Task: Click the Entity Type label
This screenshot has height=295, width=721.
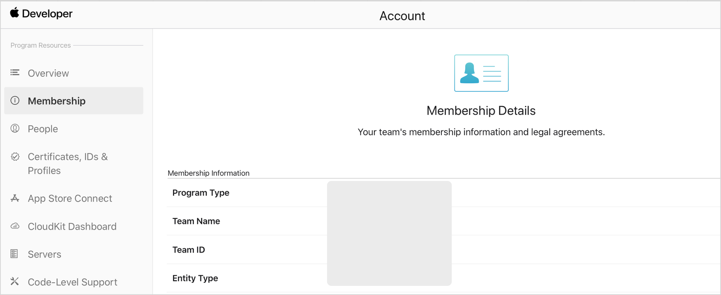Action: [195, 278]
